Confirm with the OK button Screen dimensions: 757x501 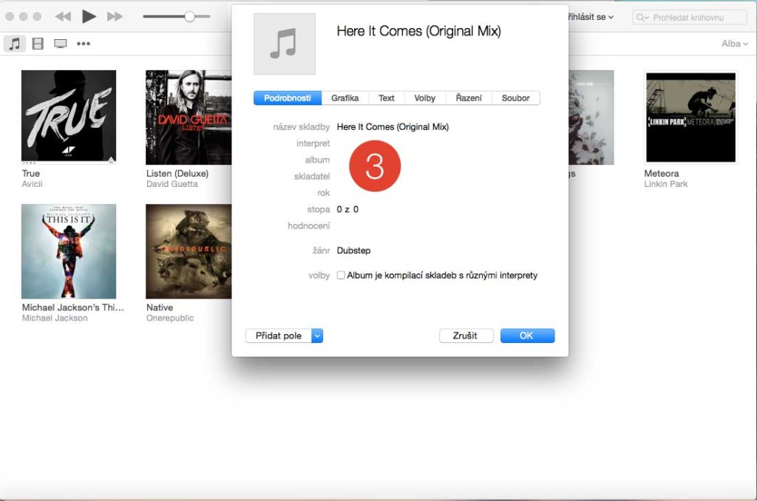click(x=526, y=336)
